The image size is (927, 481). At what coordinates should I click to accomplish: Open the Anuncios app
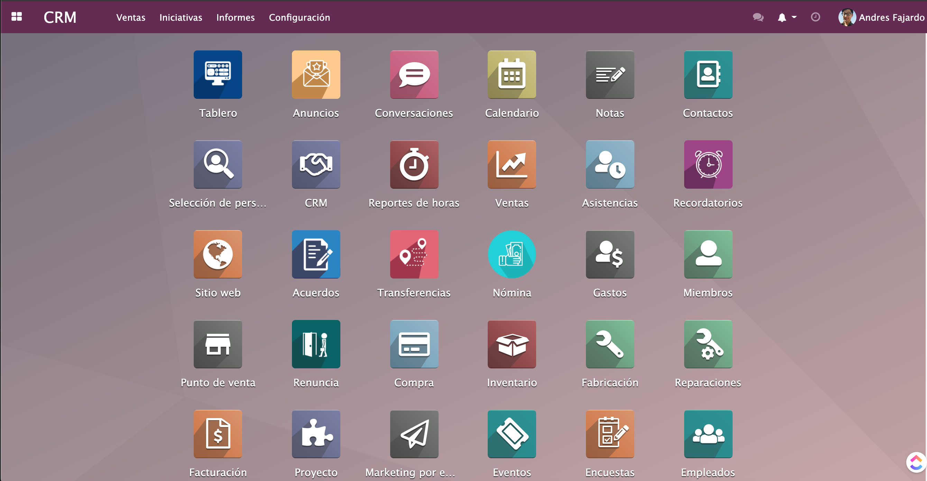(316, 75)
